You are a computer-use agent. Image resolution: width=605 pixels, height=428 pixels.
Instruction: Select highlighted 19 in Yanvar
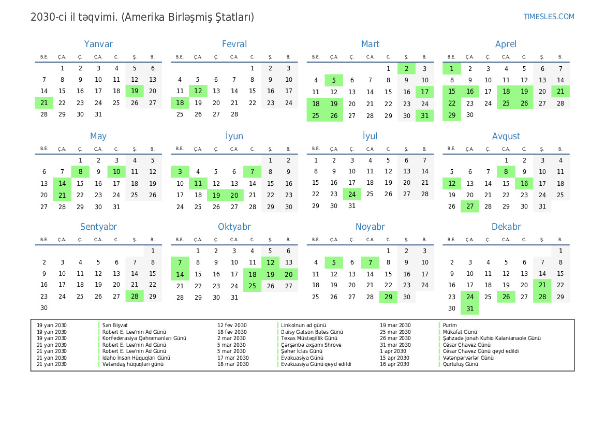tap(135, 92)
